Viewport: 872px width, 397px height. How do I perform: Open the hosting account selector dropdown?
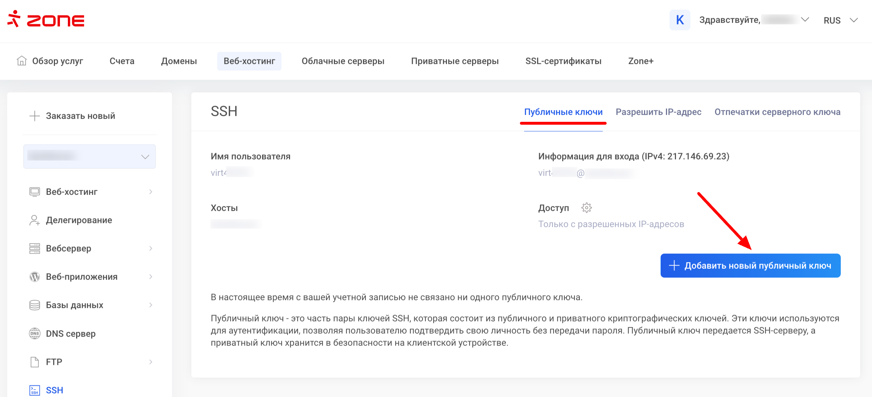point(89,157)
